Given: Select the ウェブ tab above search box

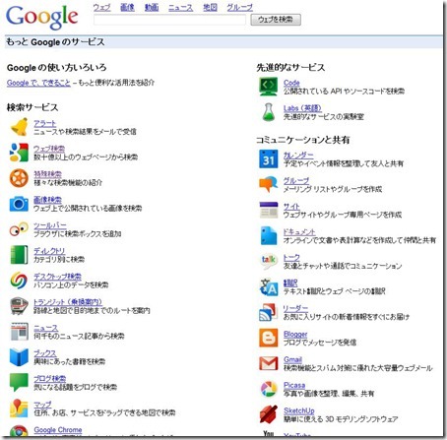Looking at the screenshot, I should click(101, 7).
